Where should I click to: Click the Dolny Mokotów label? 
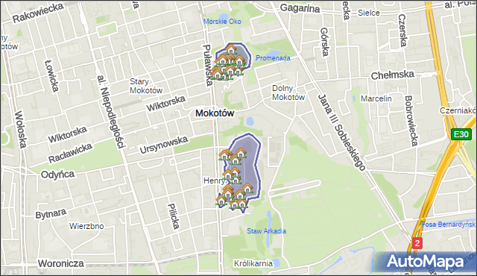pyautogui.click(x=288, y=92)
